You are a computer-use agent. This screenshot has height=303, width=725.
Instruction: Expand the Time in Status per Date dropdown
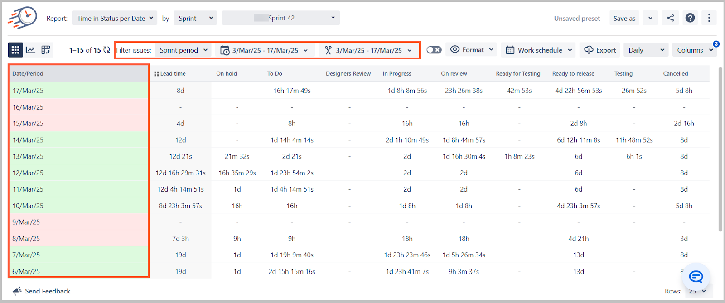(x=115, y=18)
